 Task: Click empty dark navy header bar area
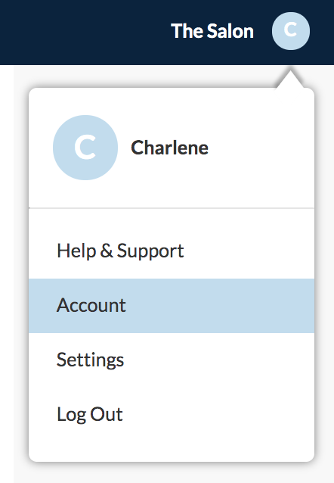coord(83,33)
